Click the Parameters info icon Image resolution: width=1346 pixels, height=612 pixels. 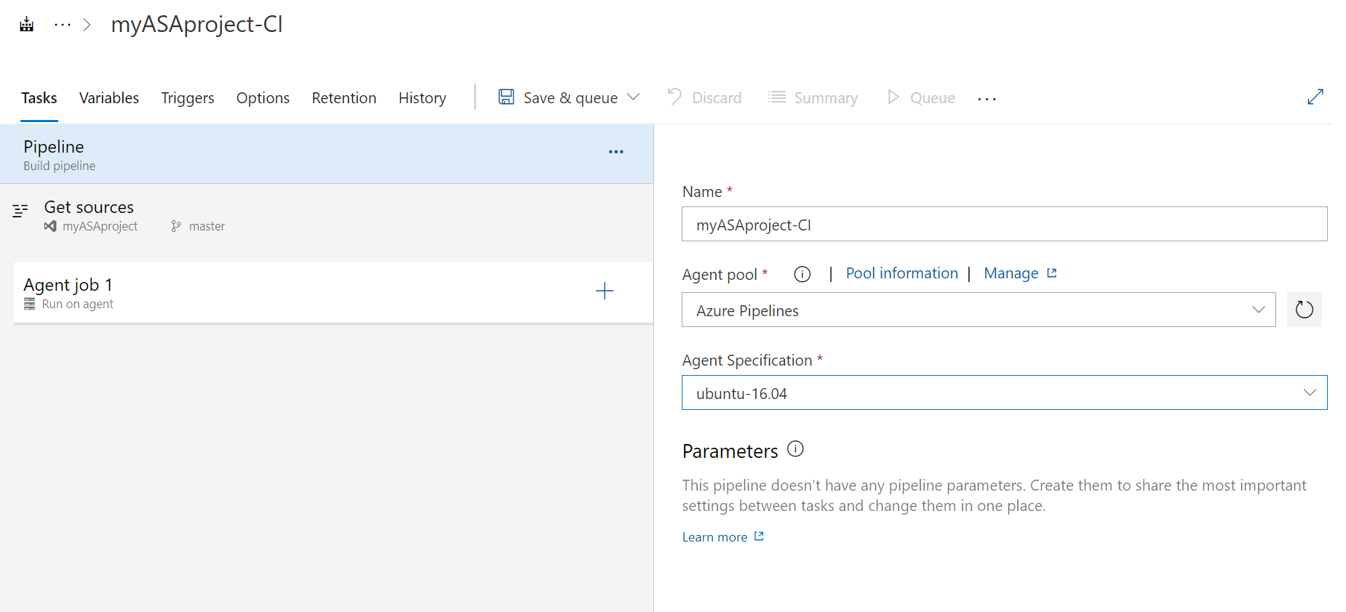pyautogui.click(x=795, y=449)
